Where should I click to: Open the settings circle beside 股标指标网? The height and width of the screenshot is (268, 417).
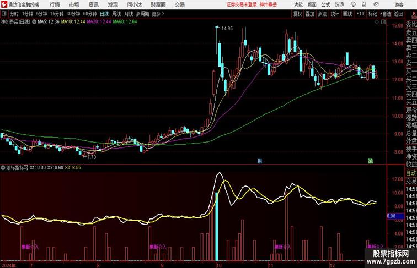point(3,168)
